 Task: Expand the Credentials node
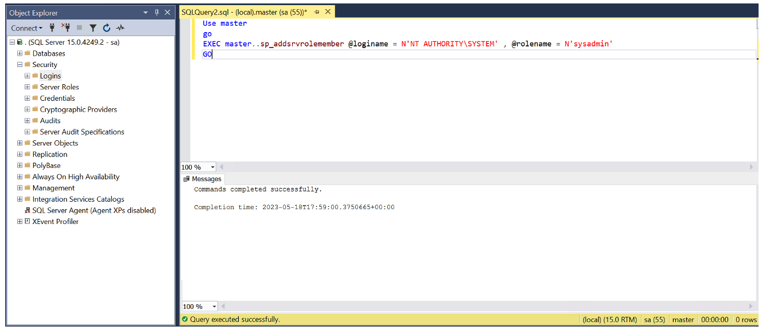27,98
